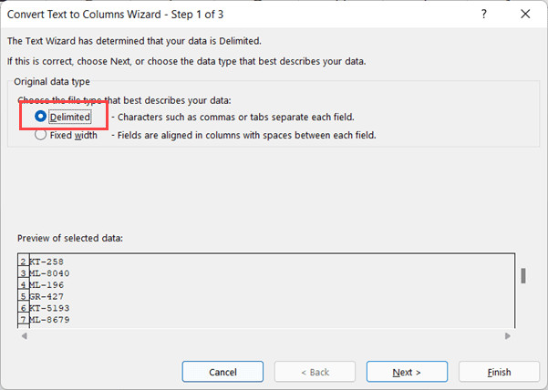Click the "Preview of selected data" label

pos(70,238)
